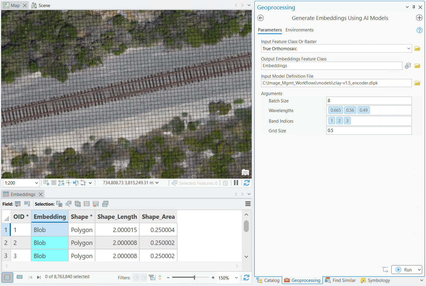This screenshot has height=286, width=426.
Task: Open the Symbology pane tab
Action: [375, 280]
